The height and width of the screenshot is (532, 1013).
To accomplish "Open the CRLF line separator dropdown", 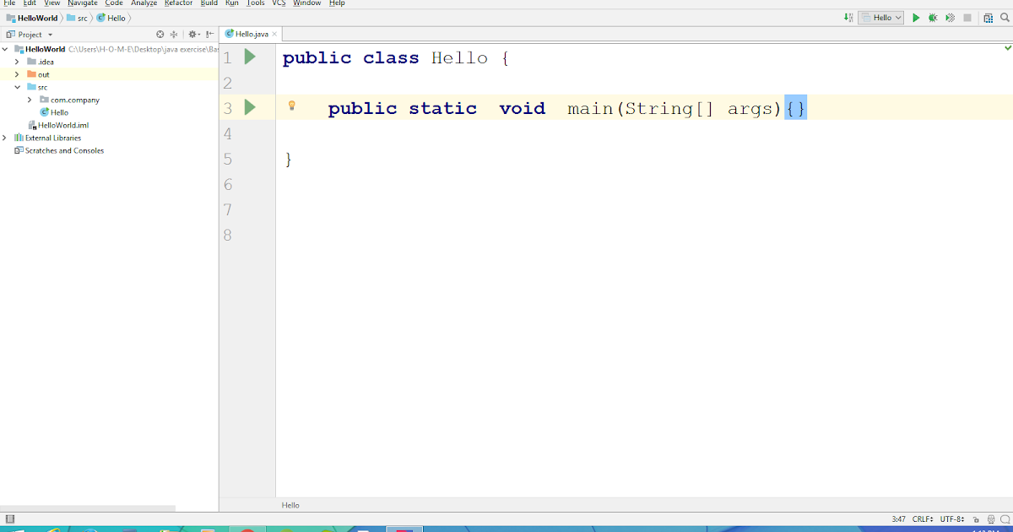I will pos(919,518).
